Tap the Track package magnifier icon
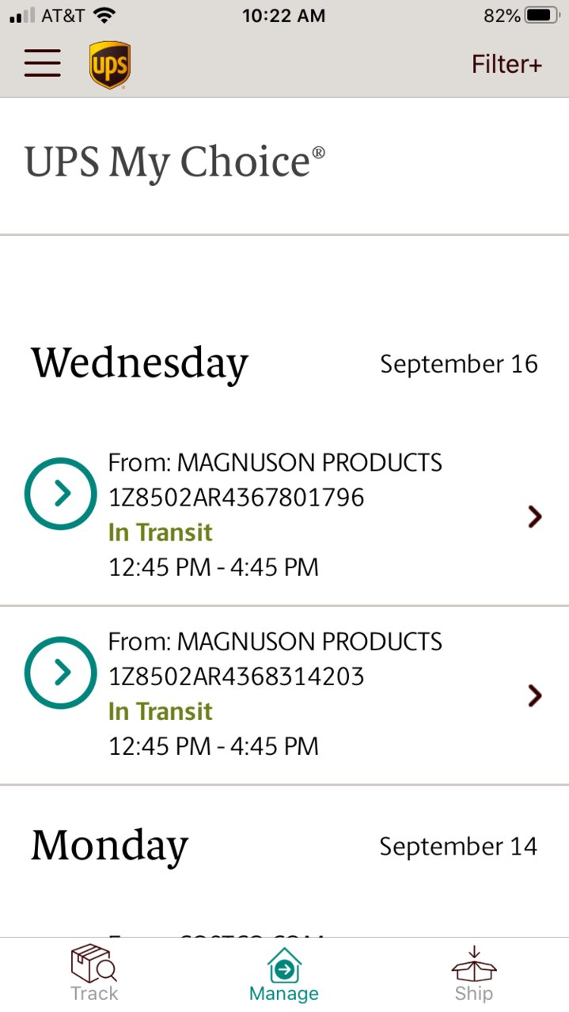569x1012 pixels. click(94, 962)
